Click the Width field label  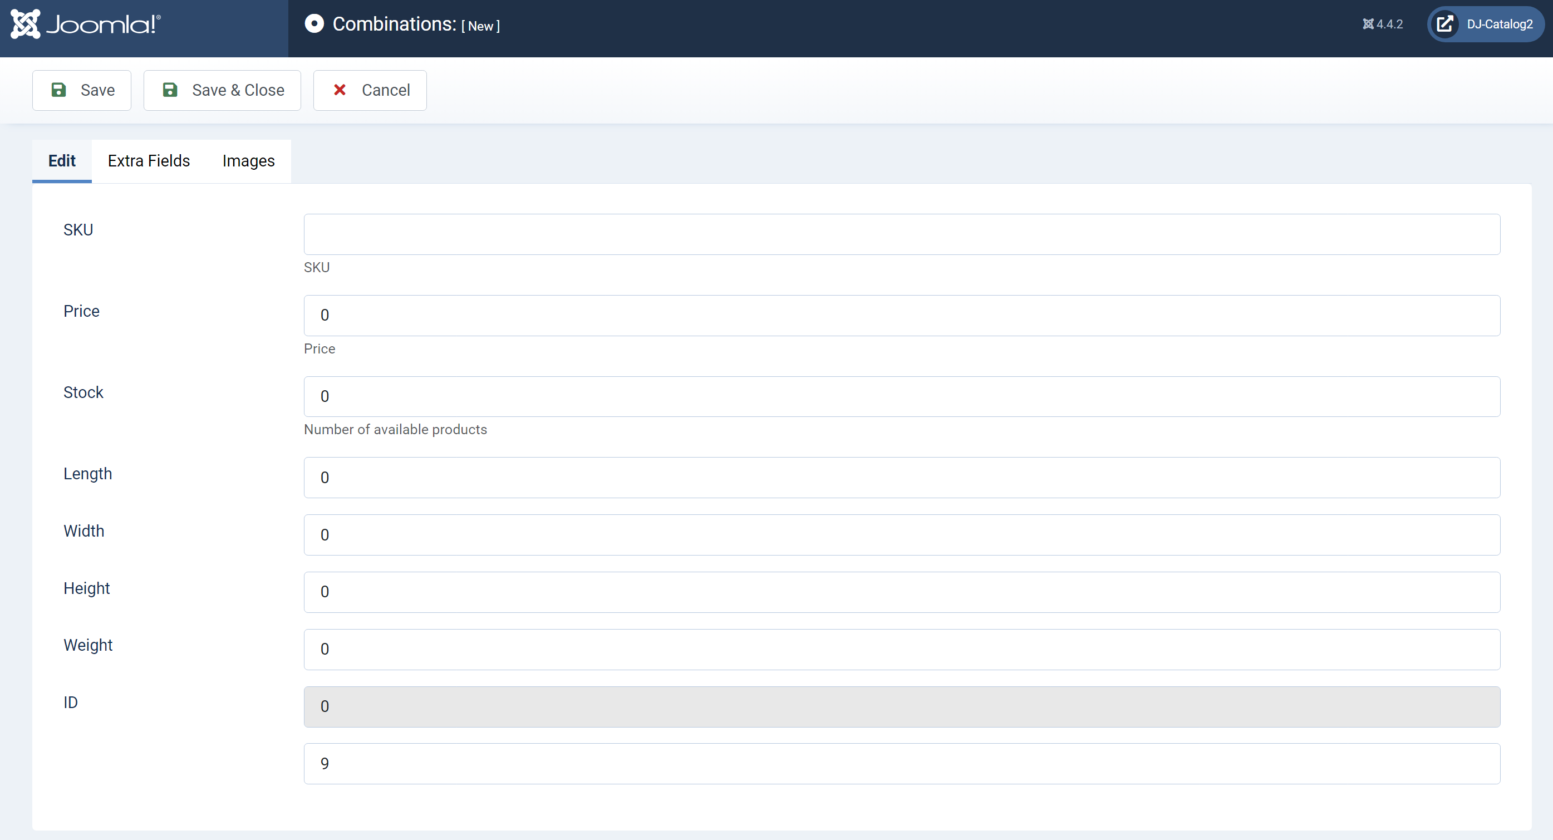pyautogui.click(x=84, y=530)
